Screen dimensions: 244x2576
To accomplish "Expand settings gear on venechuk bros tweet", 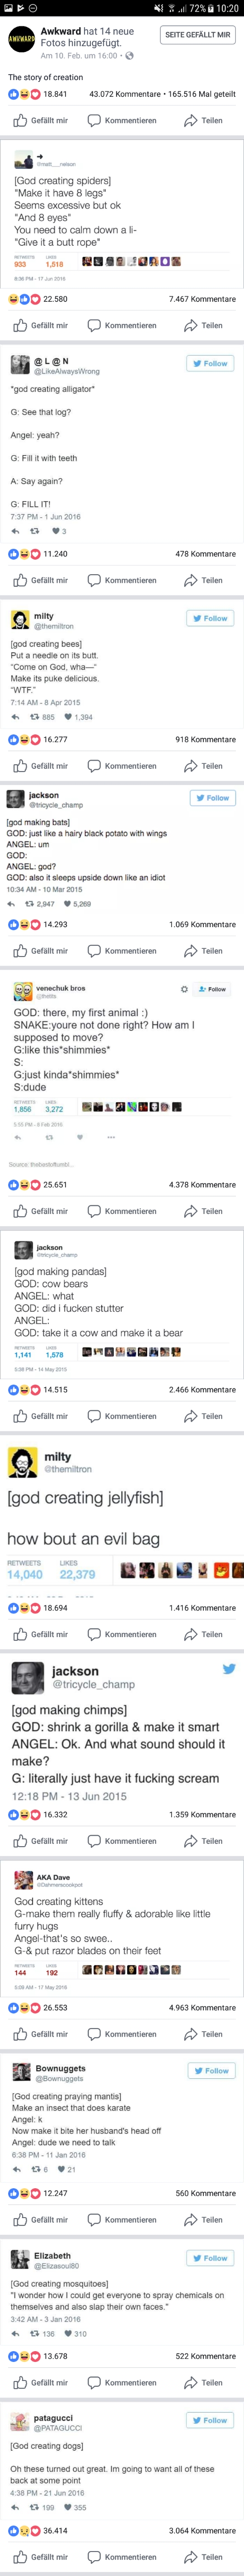I will click(183, 989).
